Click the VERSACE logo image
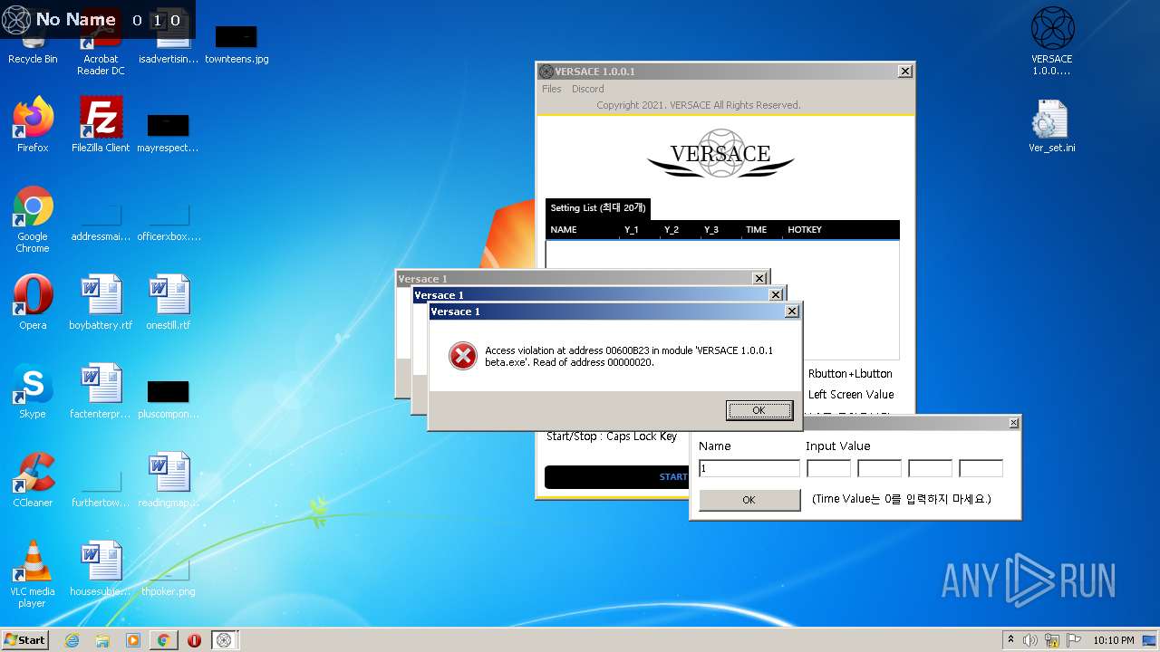Screen dimensions: 1160x652 720,153
